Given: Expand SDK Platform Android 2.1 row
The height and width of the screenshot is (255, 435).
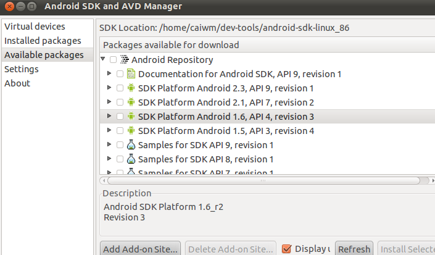Looking at the screenshot, I should (x=109, y=101).
